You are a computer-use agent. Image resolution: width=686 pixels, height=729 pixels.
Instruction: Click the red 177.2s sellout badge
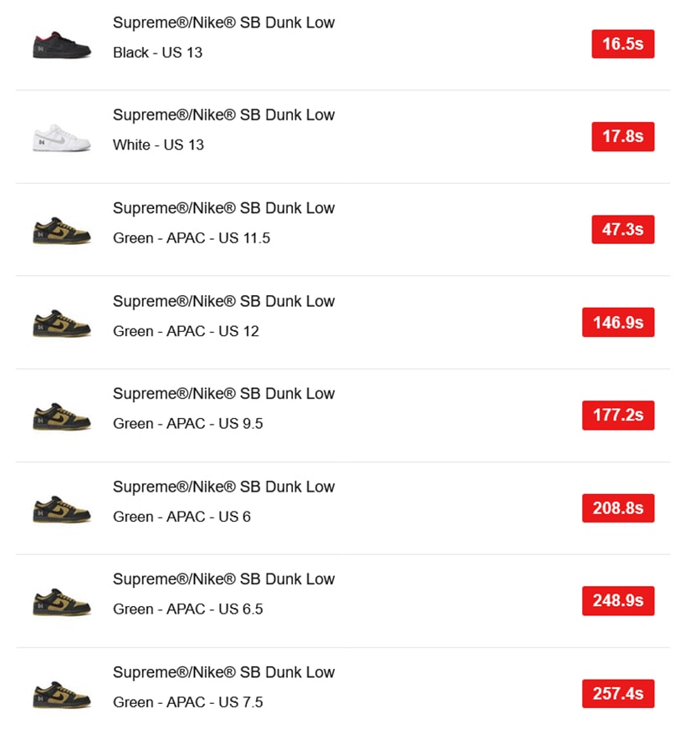pyautogui.click(x=617, y=415)
